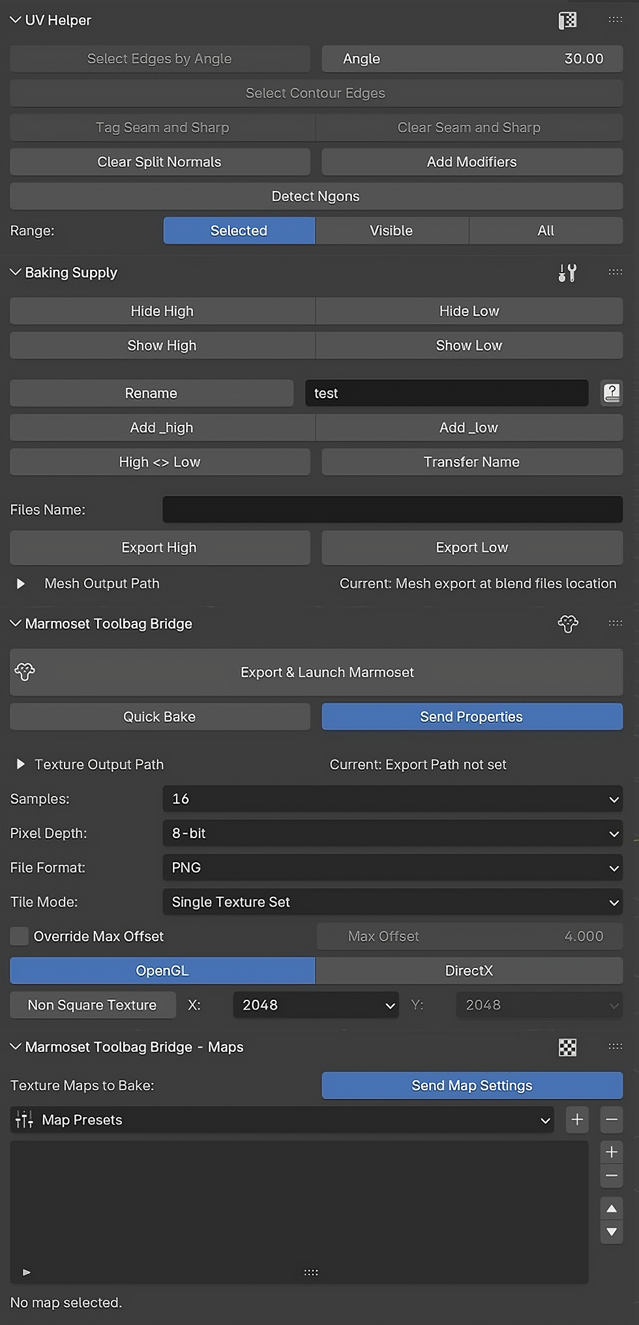Click the Marmoset Toolbag Bridge header icon

[x=567, y=624]
